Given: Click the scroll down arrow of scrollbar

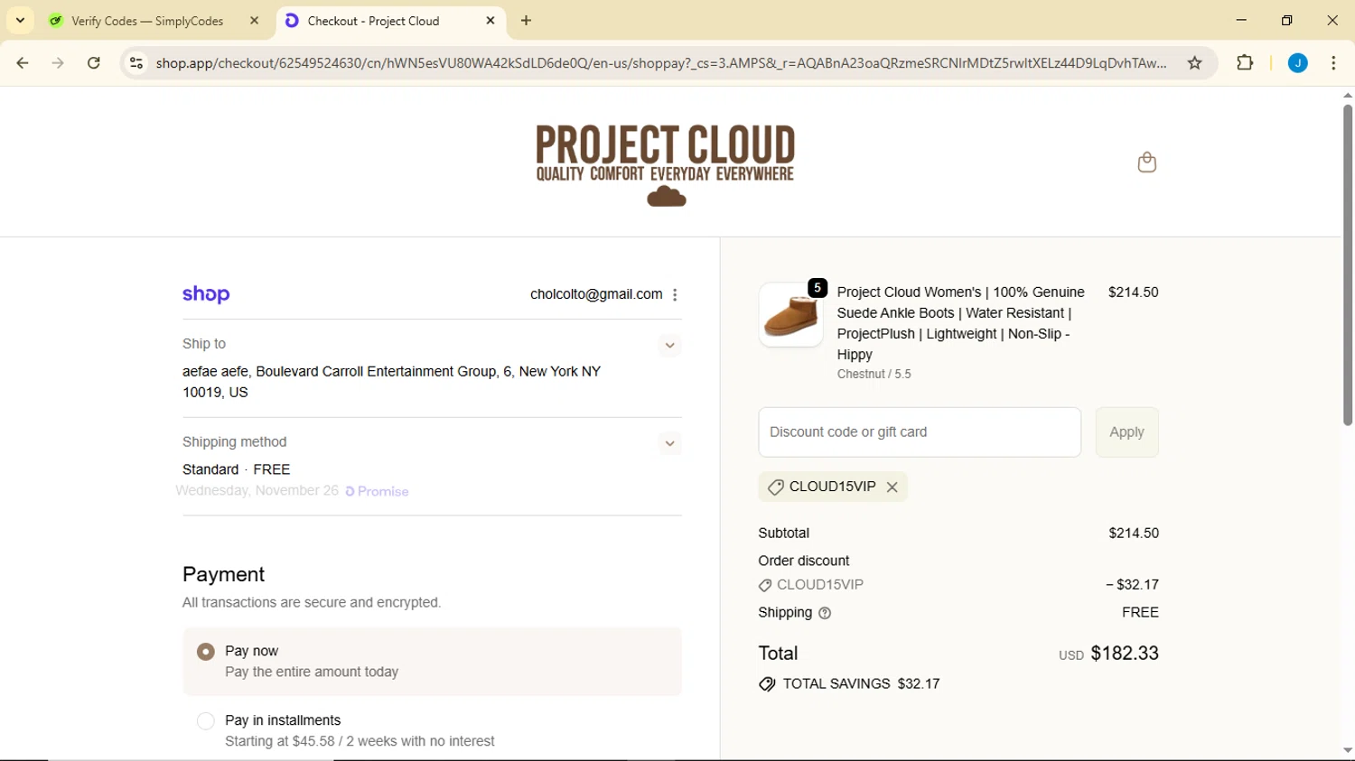Looking at the screenshot, I should 1347,751.
